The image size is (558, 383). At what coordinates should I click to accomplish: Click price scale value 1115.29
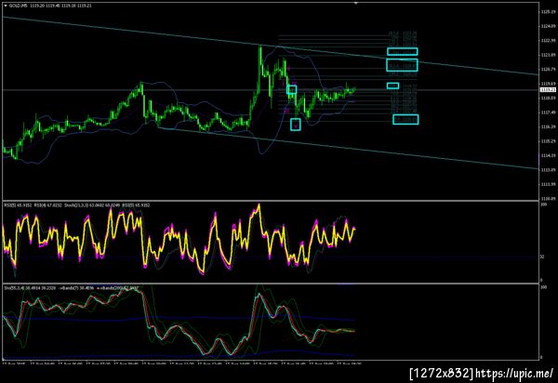[x=548, y=141]
